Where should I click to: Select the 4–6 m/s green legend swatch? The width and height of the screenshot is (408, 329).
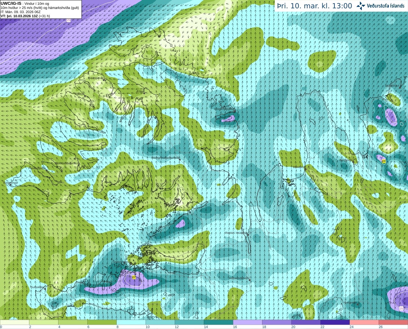pyautogui.click(x=73, y=322)
